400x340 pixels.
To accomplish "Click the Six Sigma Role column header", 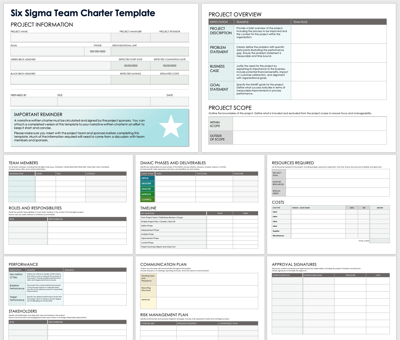I will (x=22, y=174).
